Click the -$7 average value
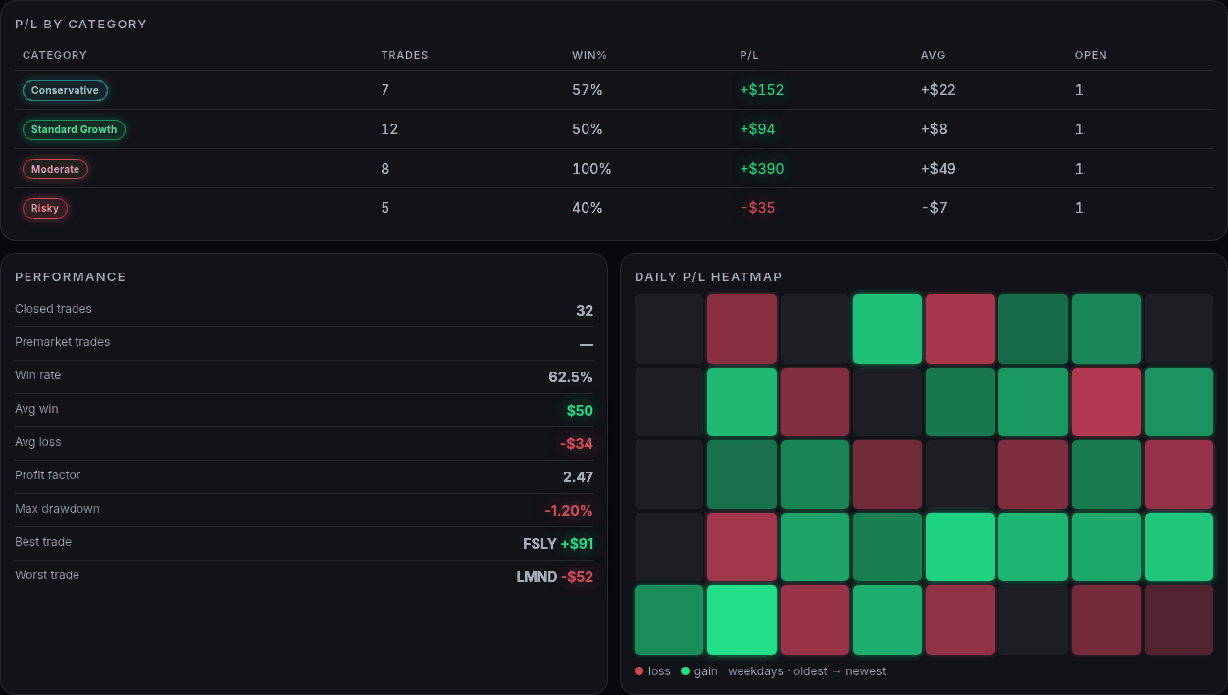Screen dimensions: 1228x695 tap(934, 208)
